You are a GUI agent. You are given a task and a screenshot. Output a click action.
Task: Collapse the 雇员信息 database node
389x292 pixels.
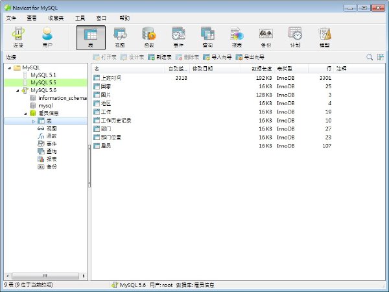click(x=25, y=114)
